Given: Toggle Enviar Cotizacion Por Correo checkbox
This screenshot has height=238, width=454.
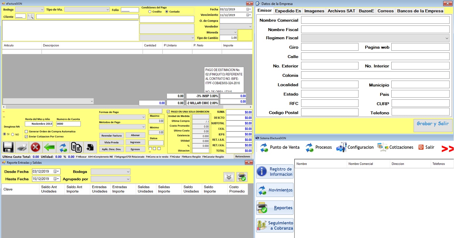Looking at the screenshot, I should click(26, 137).
